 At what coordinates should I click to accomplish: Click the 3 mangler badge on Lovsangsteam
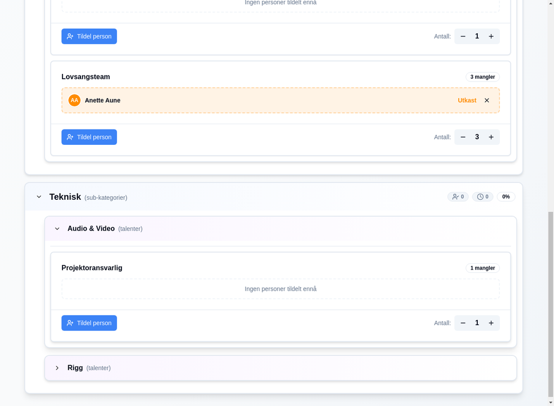point(482,77)
